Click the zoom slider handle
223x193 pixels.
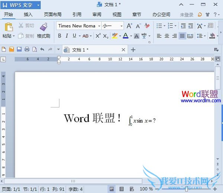186,189
